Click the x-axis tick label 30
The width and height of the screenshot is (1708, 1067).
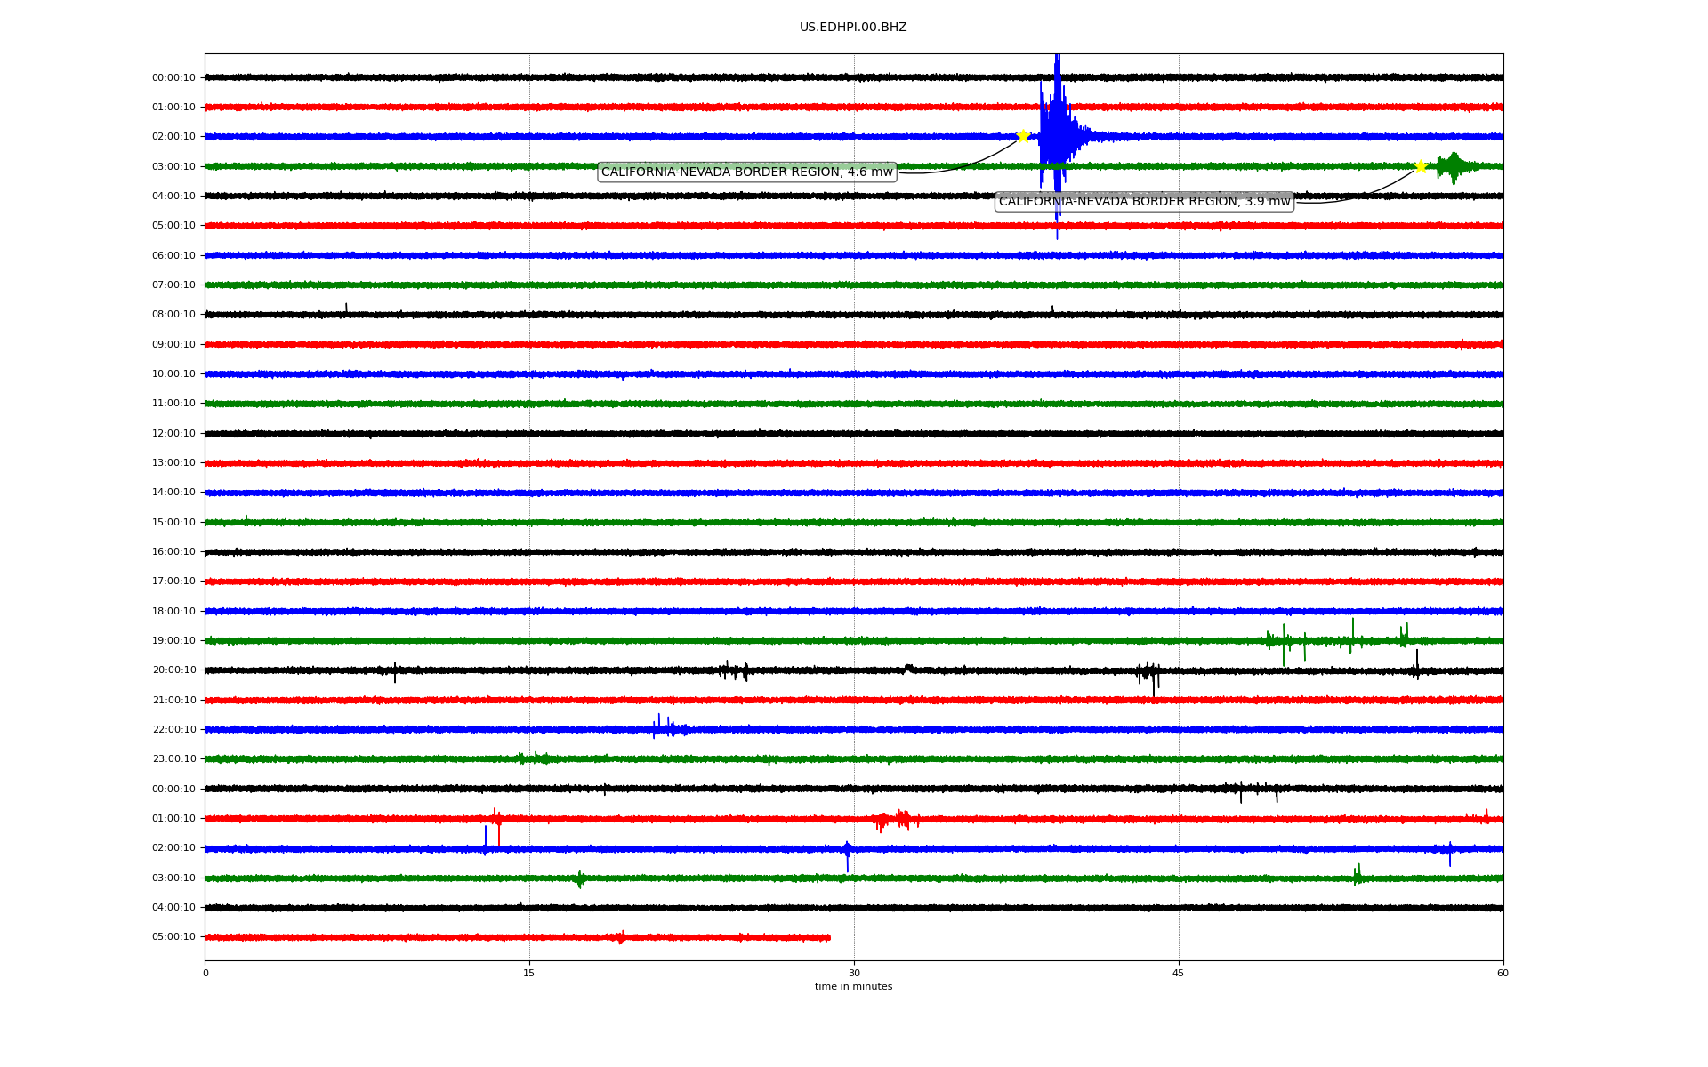854,973
